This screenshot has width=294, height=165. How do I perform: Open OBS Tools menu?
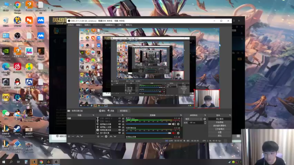[x=120, y=25]
